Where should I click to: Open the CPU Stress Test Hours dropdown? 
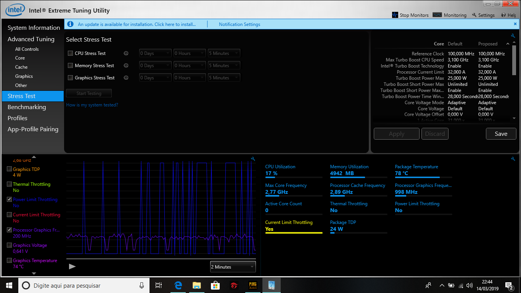pyautogui.click(x=190, y=53)
